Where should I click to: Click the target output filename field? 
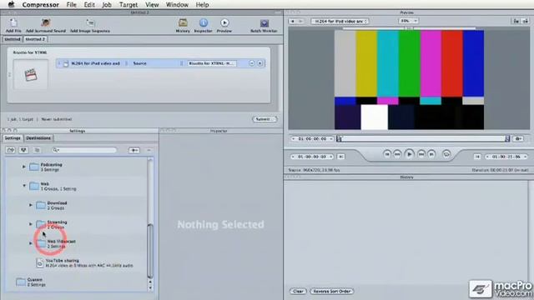point(212,63)
